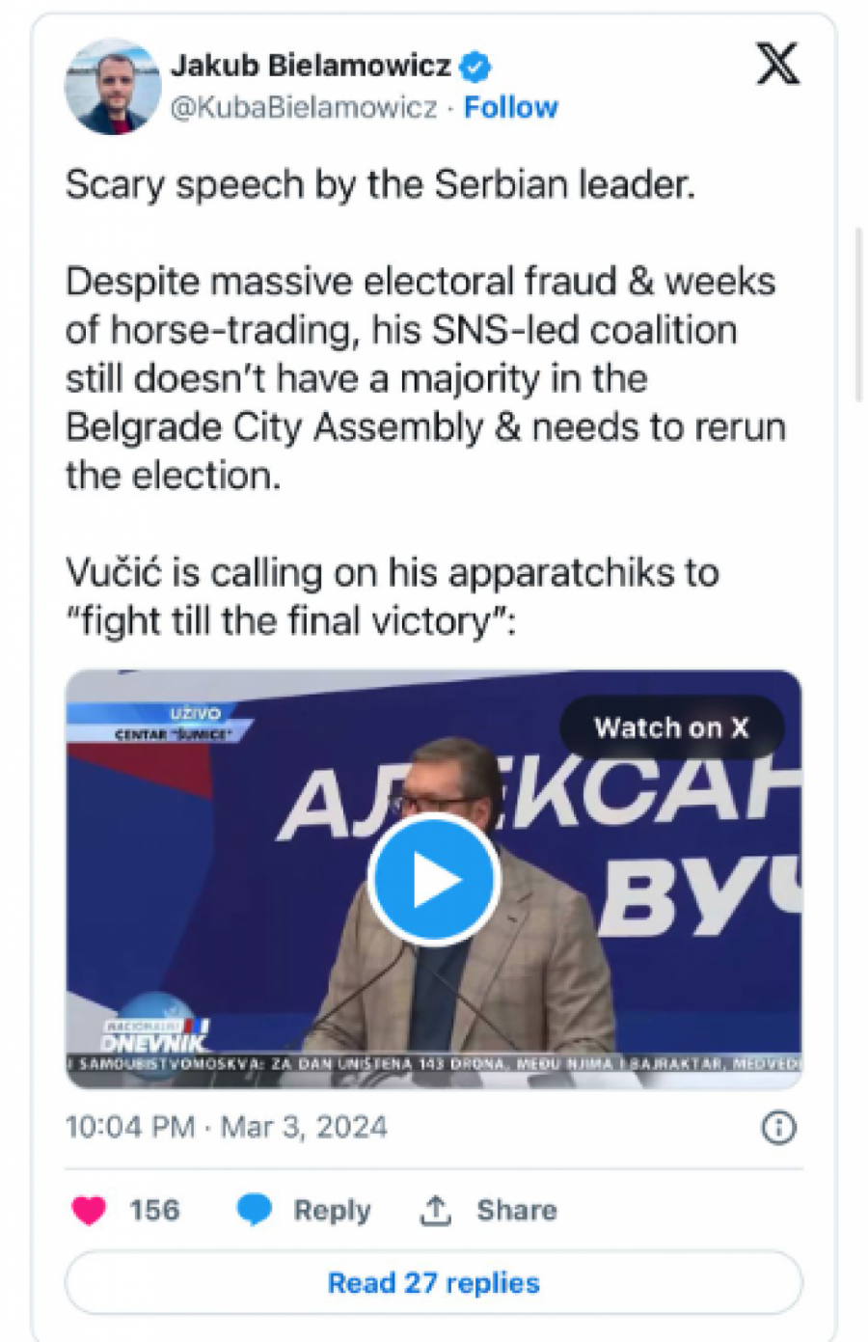Click the heart icon to like the tweet
Viewport: 868px width, 1342px height.
[x=89, y=1209]
